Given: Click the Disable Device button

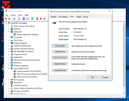Looking at the screenshot, I should click(60, 64).
